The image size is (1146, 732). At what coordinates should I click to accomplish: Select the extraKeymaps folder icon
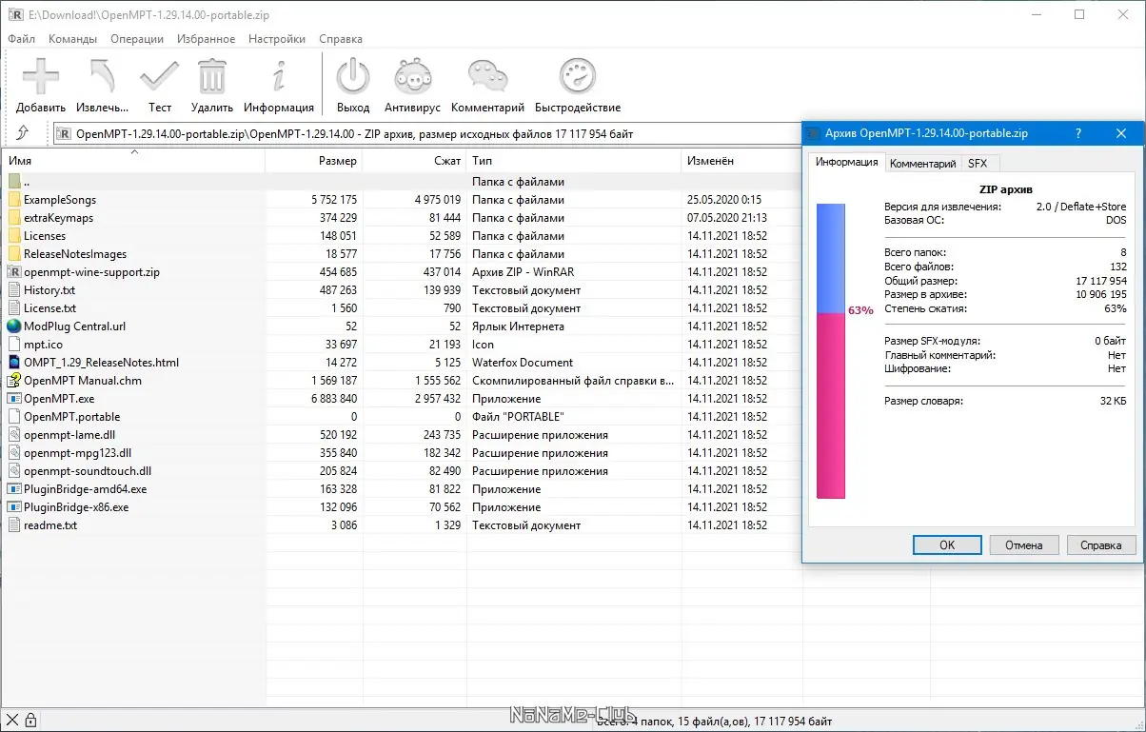click(13, 218)
